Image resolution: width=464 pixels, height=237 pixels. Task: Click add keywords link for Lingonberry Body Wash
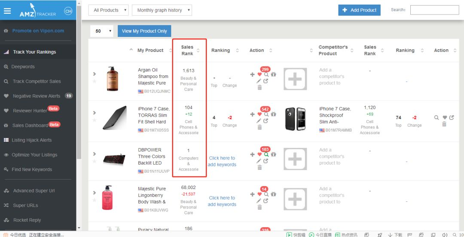222,201
